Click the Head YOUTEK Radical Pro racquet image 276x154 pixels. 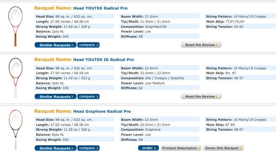[15, 26]
